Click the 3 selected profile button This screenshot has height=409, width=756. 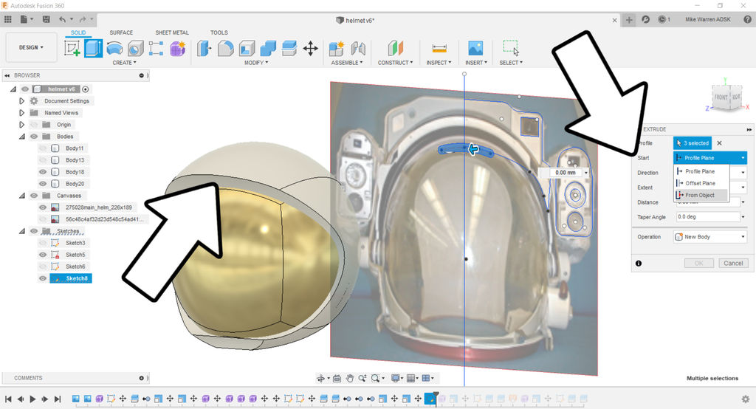tap(693, 143)
